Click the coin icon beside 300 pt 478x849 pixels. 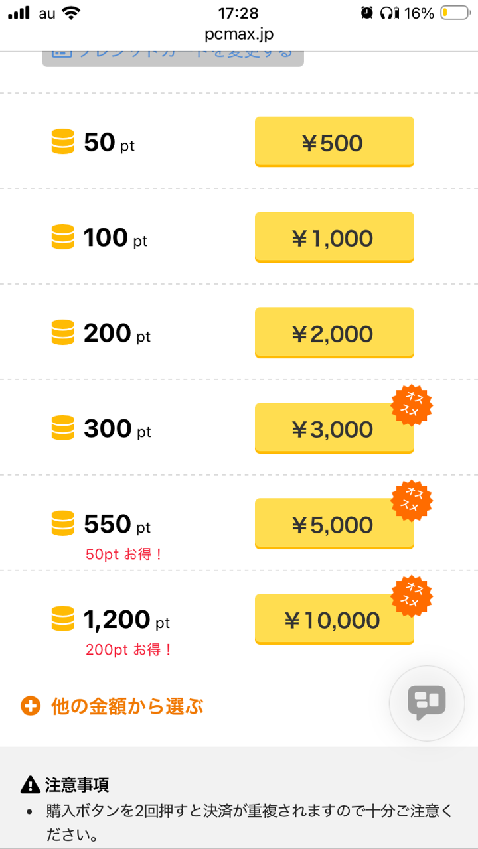pyautogui.click(x=62, y=428)
